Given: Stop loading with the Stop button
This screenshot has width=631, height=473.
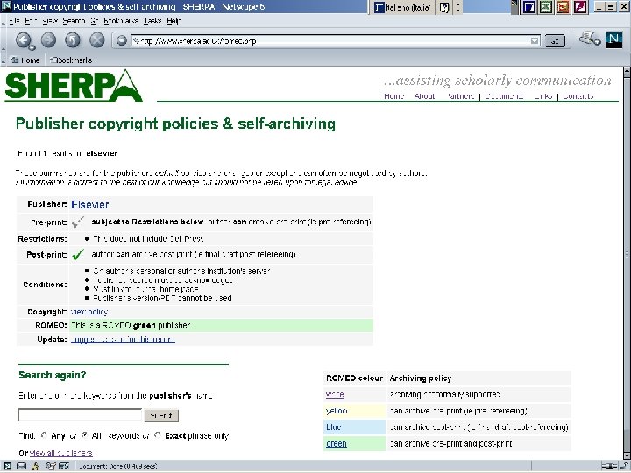Looking at the screenshot, I should click(x=96, y=40).
